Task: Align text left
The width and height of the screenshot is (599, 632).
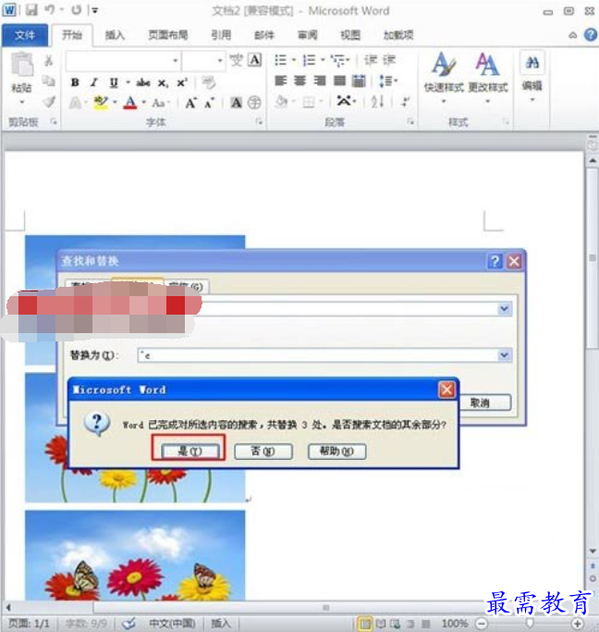Action: click(281, 81)
